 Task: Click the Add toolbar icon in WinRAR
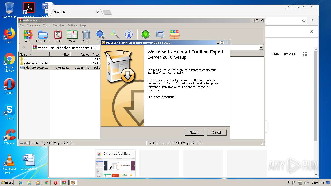click(x=28, y=36)
